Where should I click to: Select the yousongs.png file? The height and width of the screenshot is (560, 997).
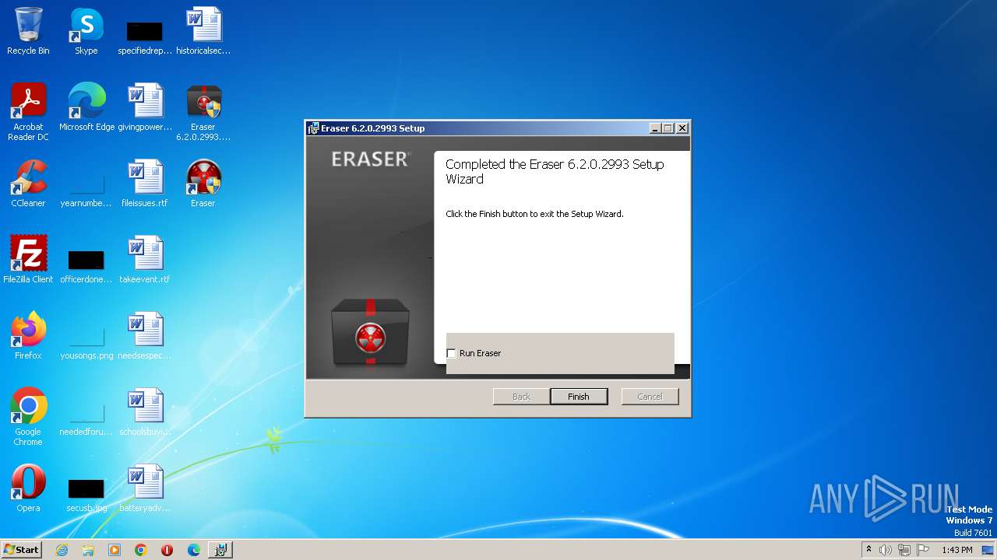tap(86, 342)
